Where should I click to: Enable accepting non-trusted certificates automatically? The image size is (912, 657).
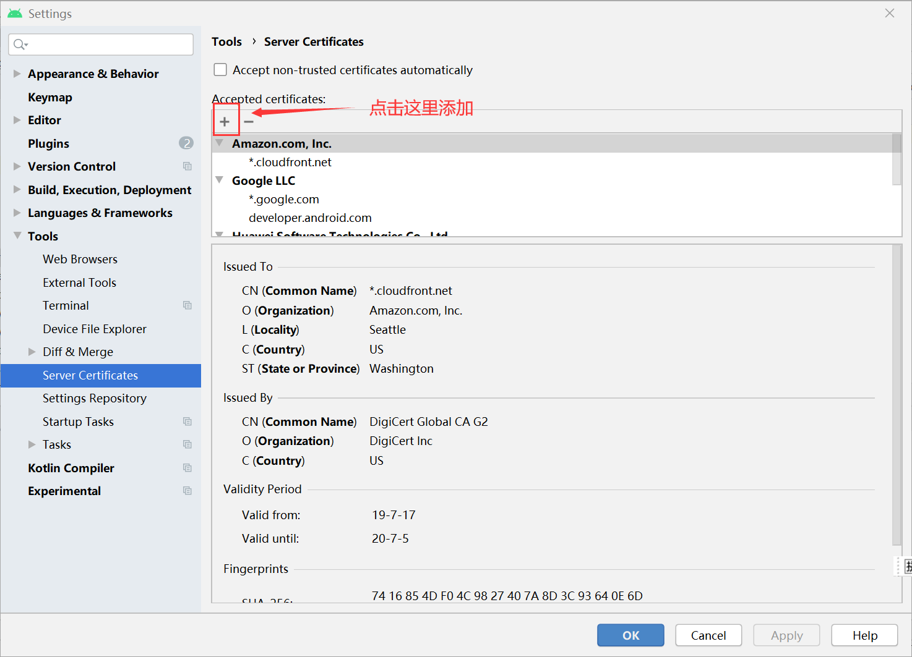click(x=220, y=69)
